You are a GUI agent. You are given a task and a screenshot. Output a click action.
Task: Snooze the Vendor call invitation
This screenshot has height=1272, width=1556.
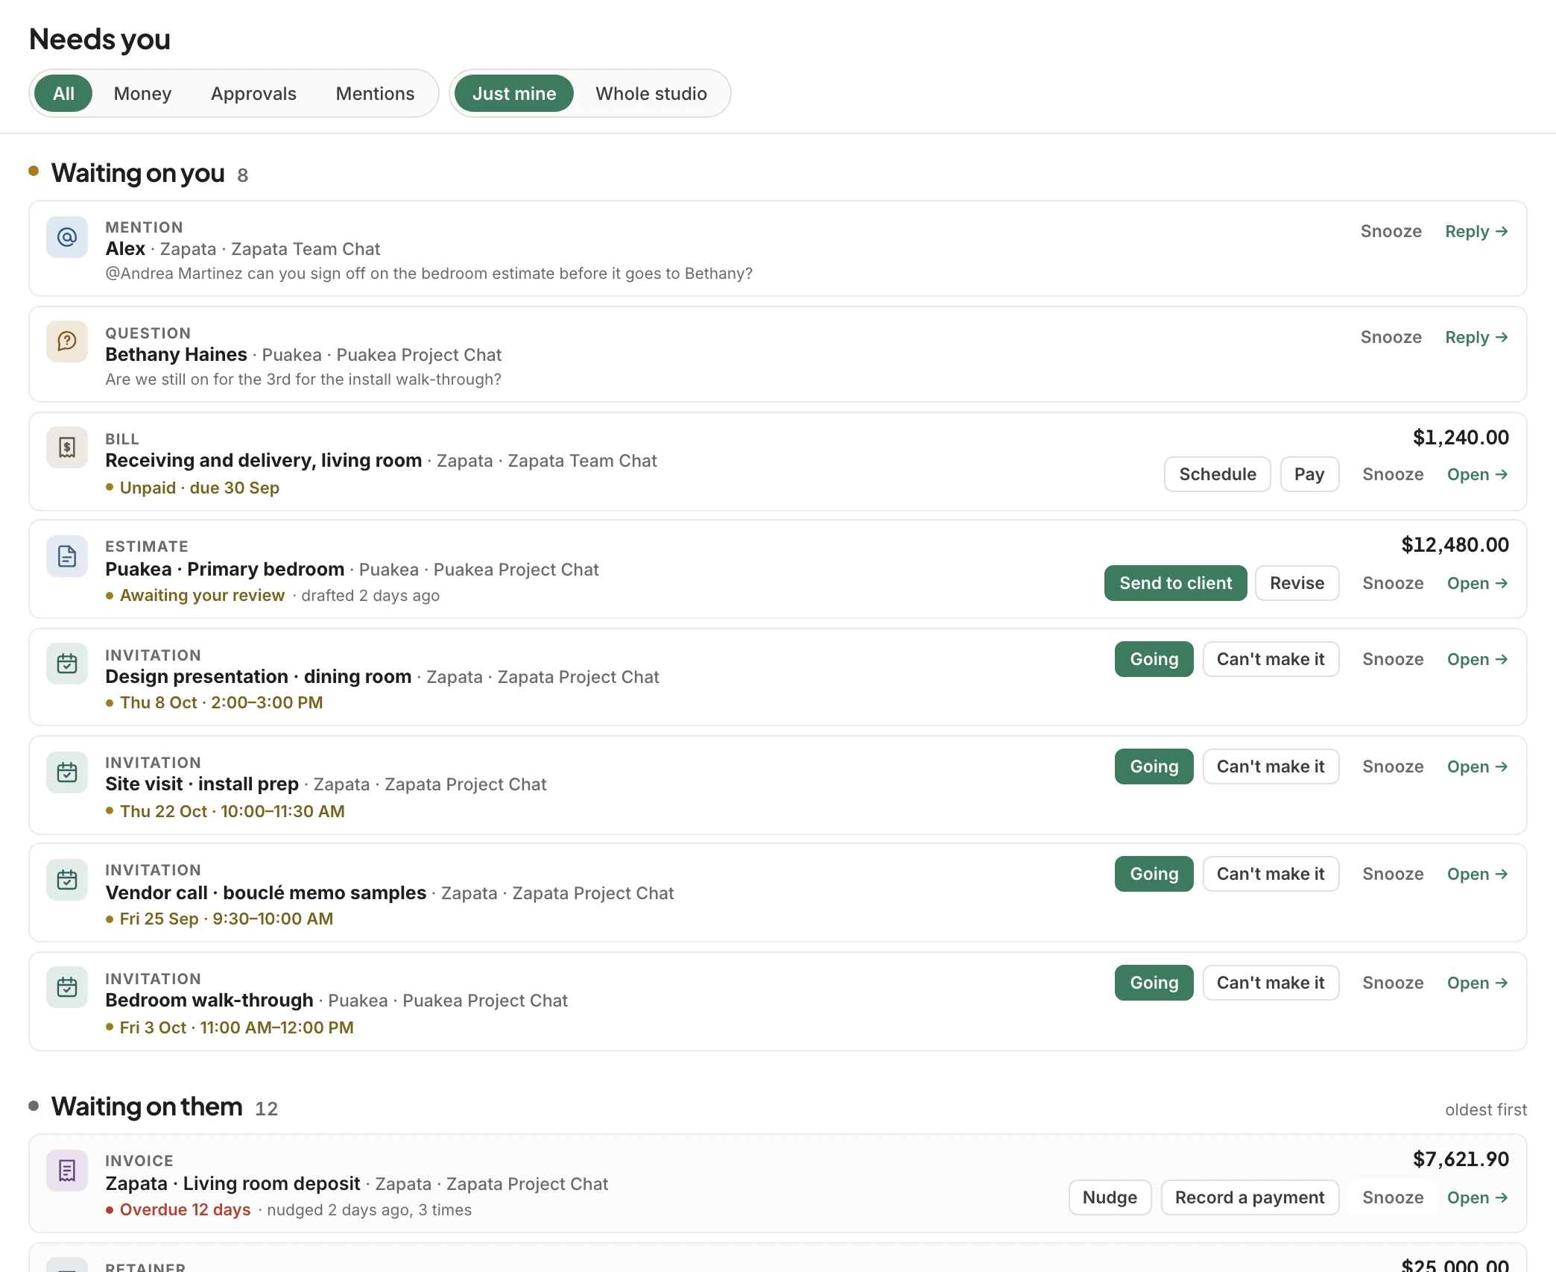(1393, 874)
